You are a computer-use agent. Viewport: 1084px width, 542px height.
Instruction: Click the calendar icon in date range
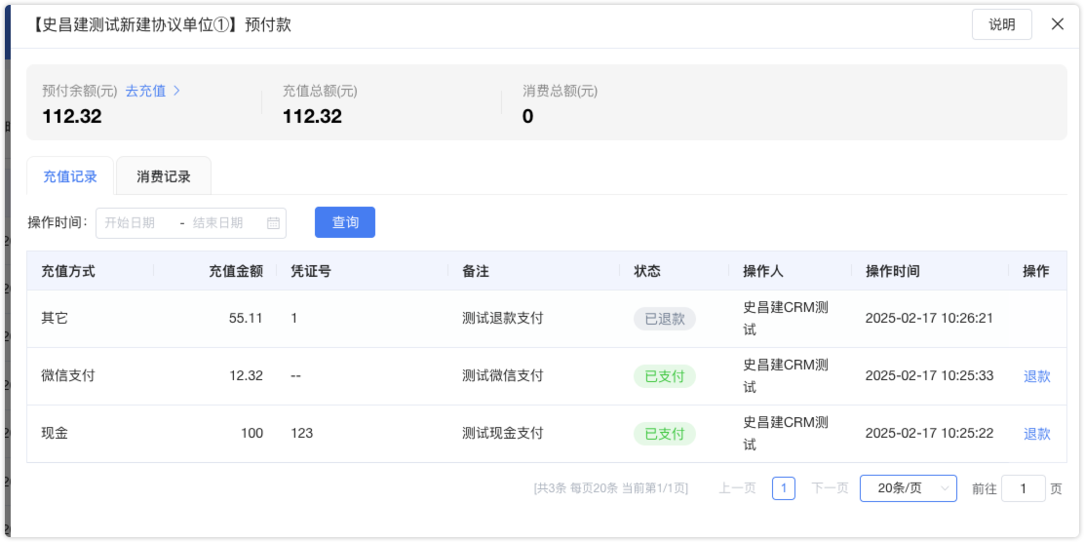coord(273,222)
